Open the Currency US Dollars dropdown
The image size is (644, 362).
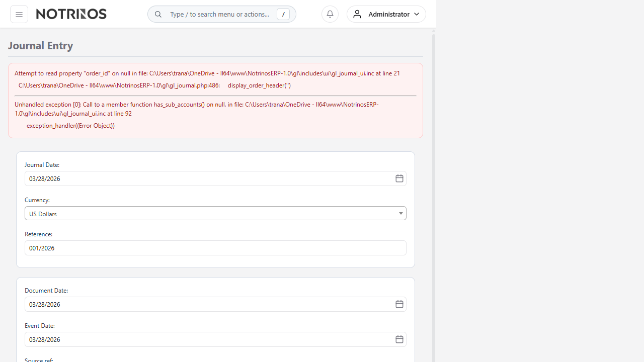pyautogui.click(x=211, y=214)
